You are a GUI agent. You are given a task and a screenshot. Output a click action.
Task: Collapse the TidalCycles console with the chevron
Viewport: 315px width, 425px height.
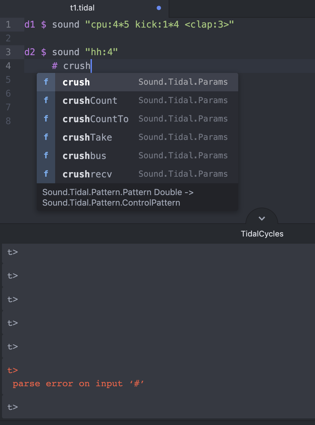262,218
